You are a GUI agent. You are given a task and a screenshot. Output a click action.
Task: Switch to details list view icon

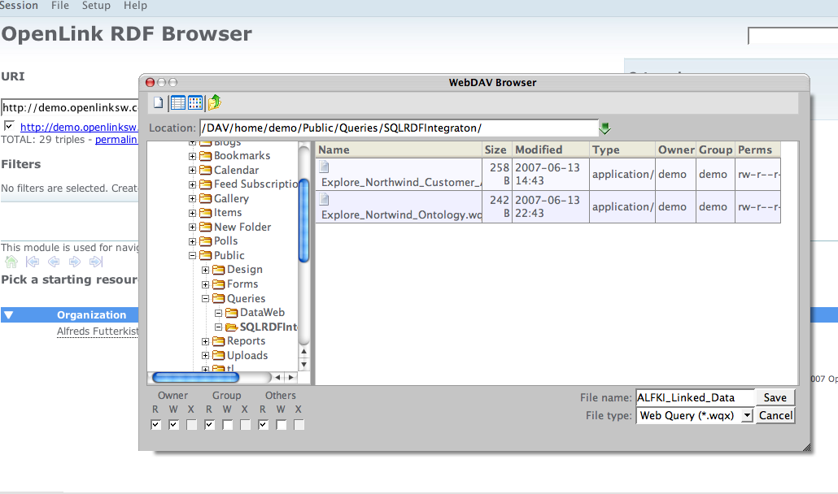pos(177,103)
